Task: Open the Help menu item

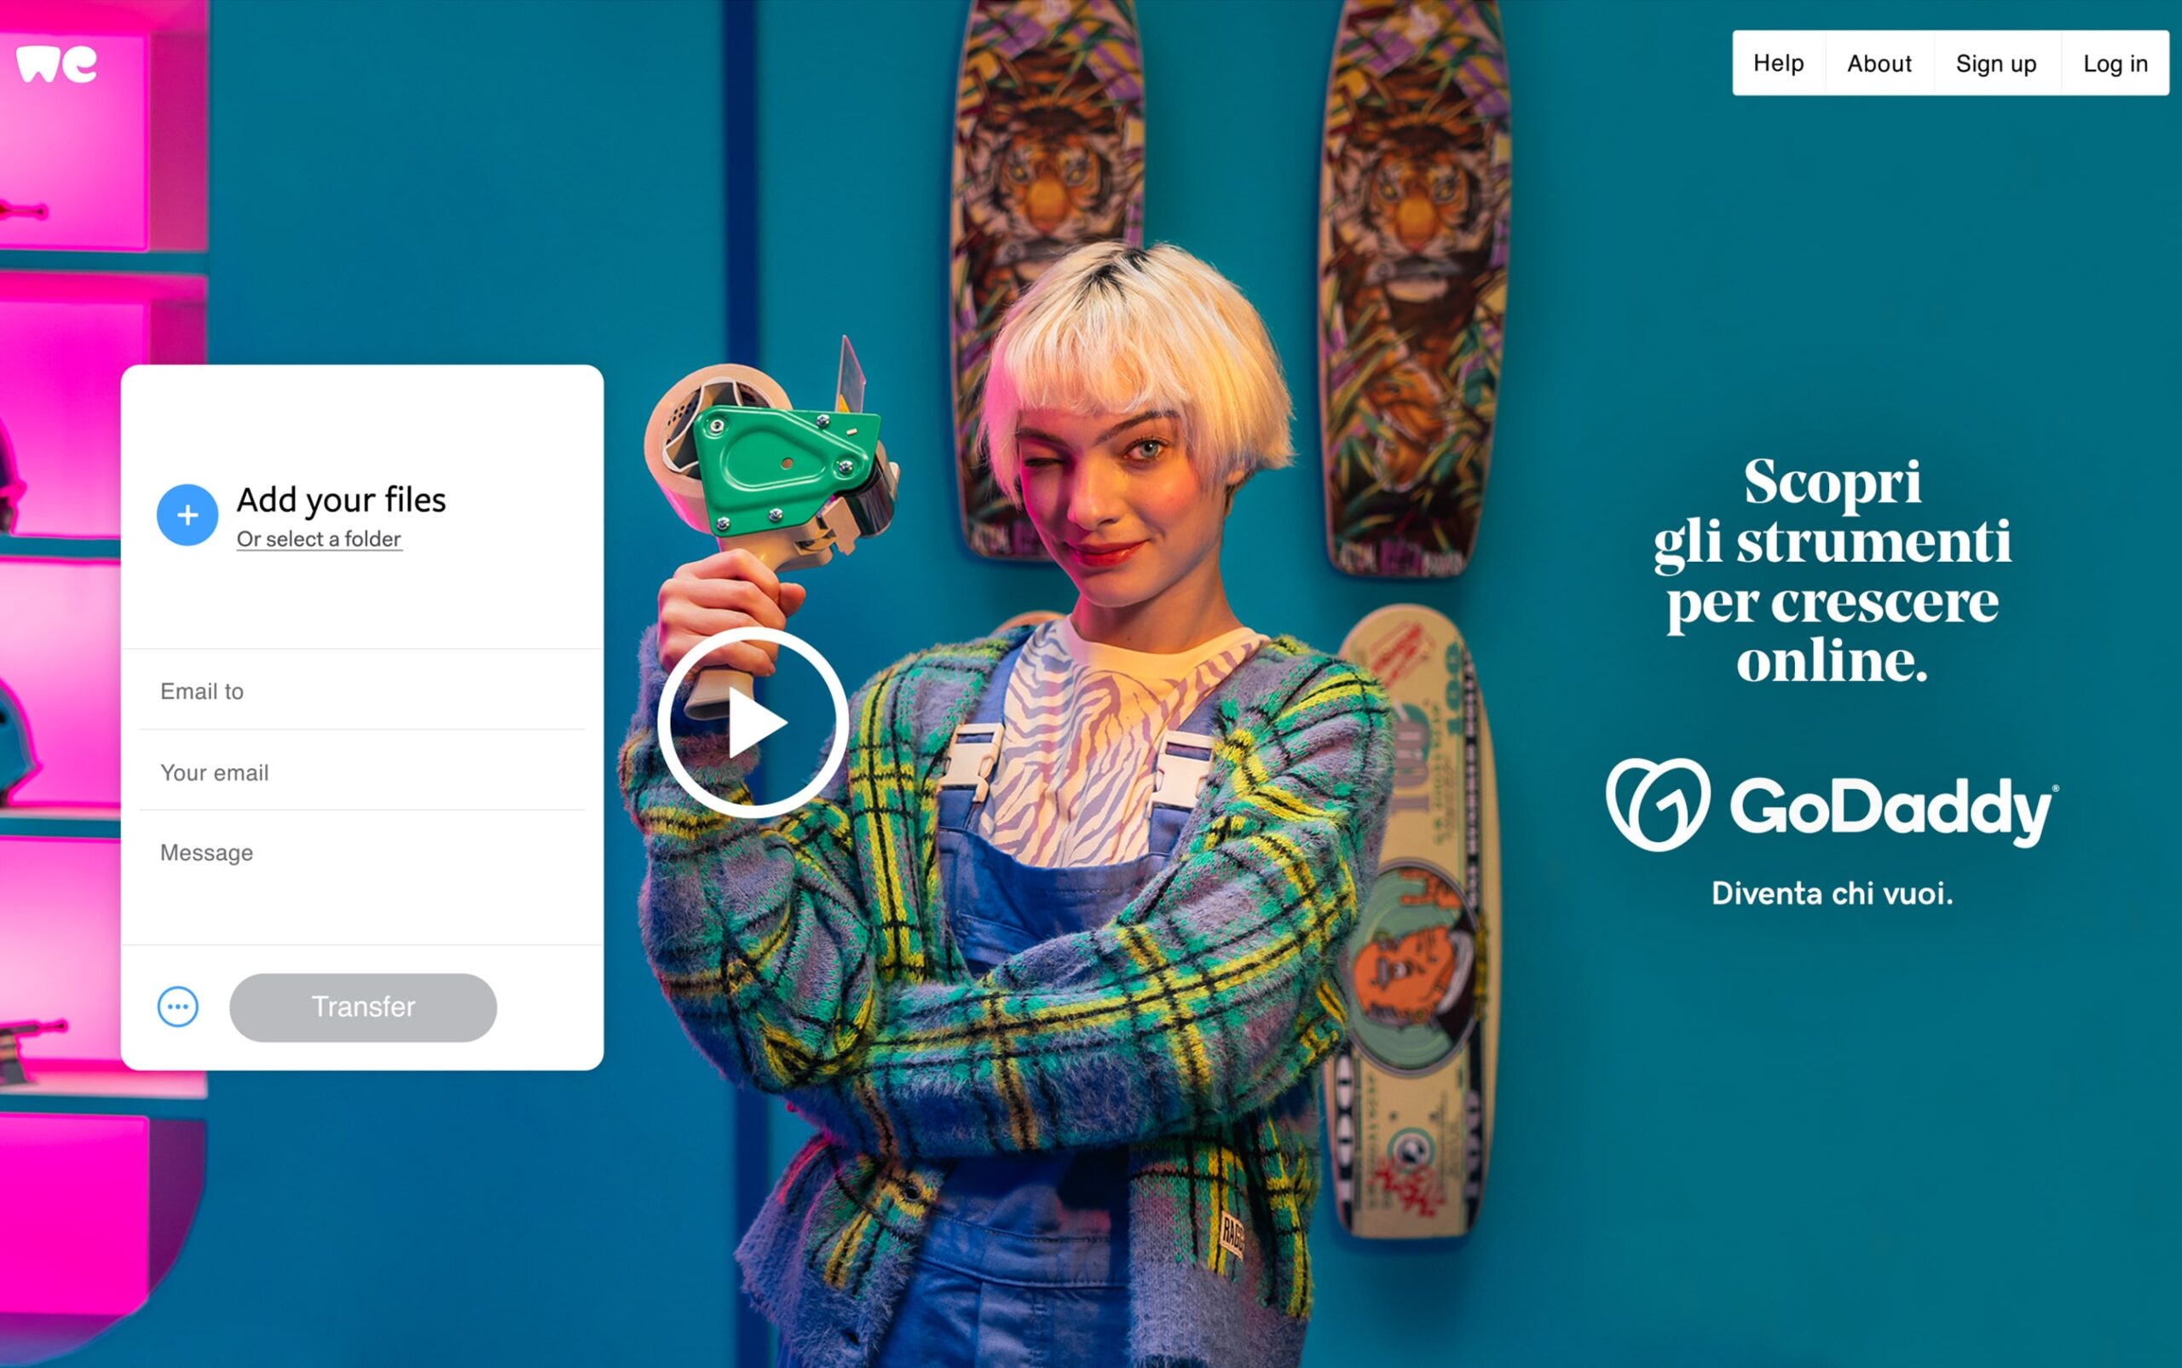Action: click(1779, 63)
